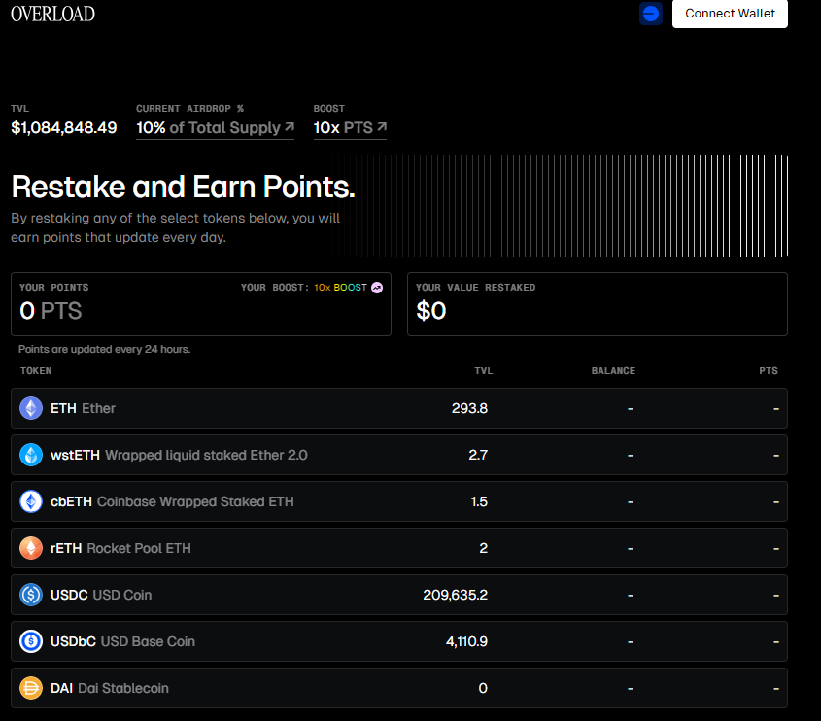The image size is (821, 721).
Task: Click the USDbC TVL value 4,110.9
Action: pos(466,641)
